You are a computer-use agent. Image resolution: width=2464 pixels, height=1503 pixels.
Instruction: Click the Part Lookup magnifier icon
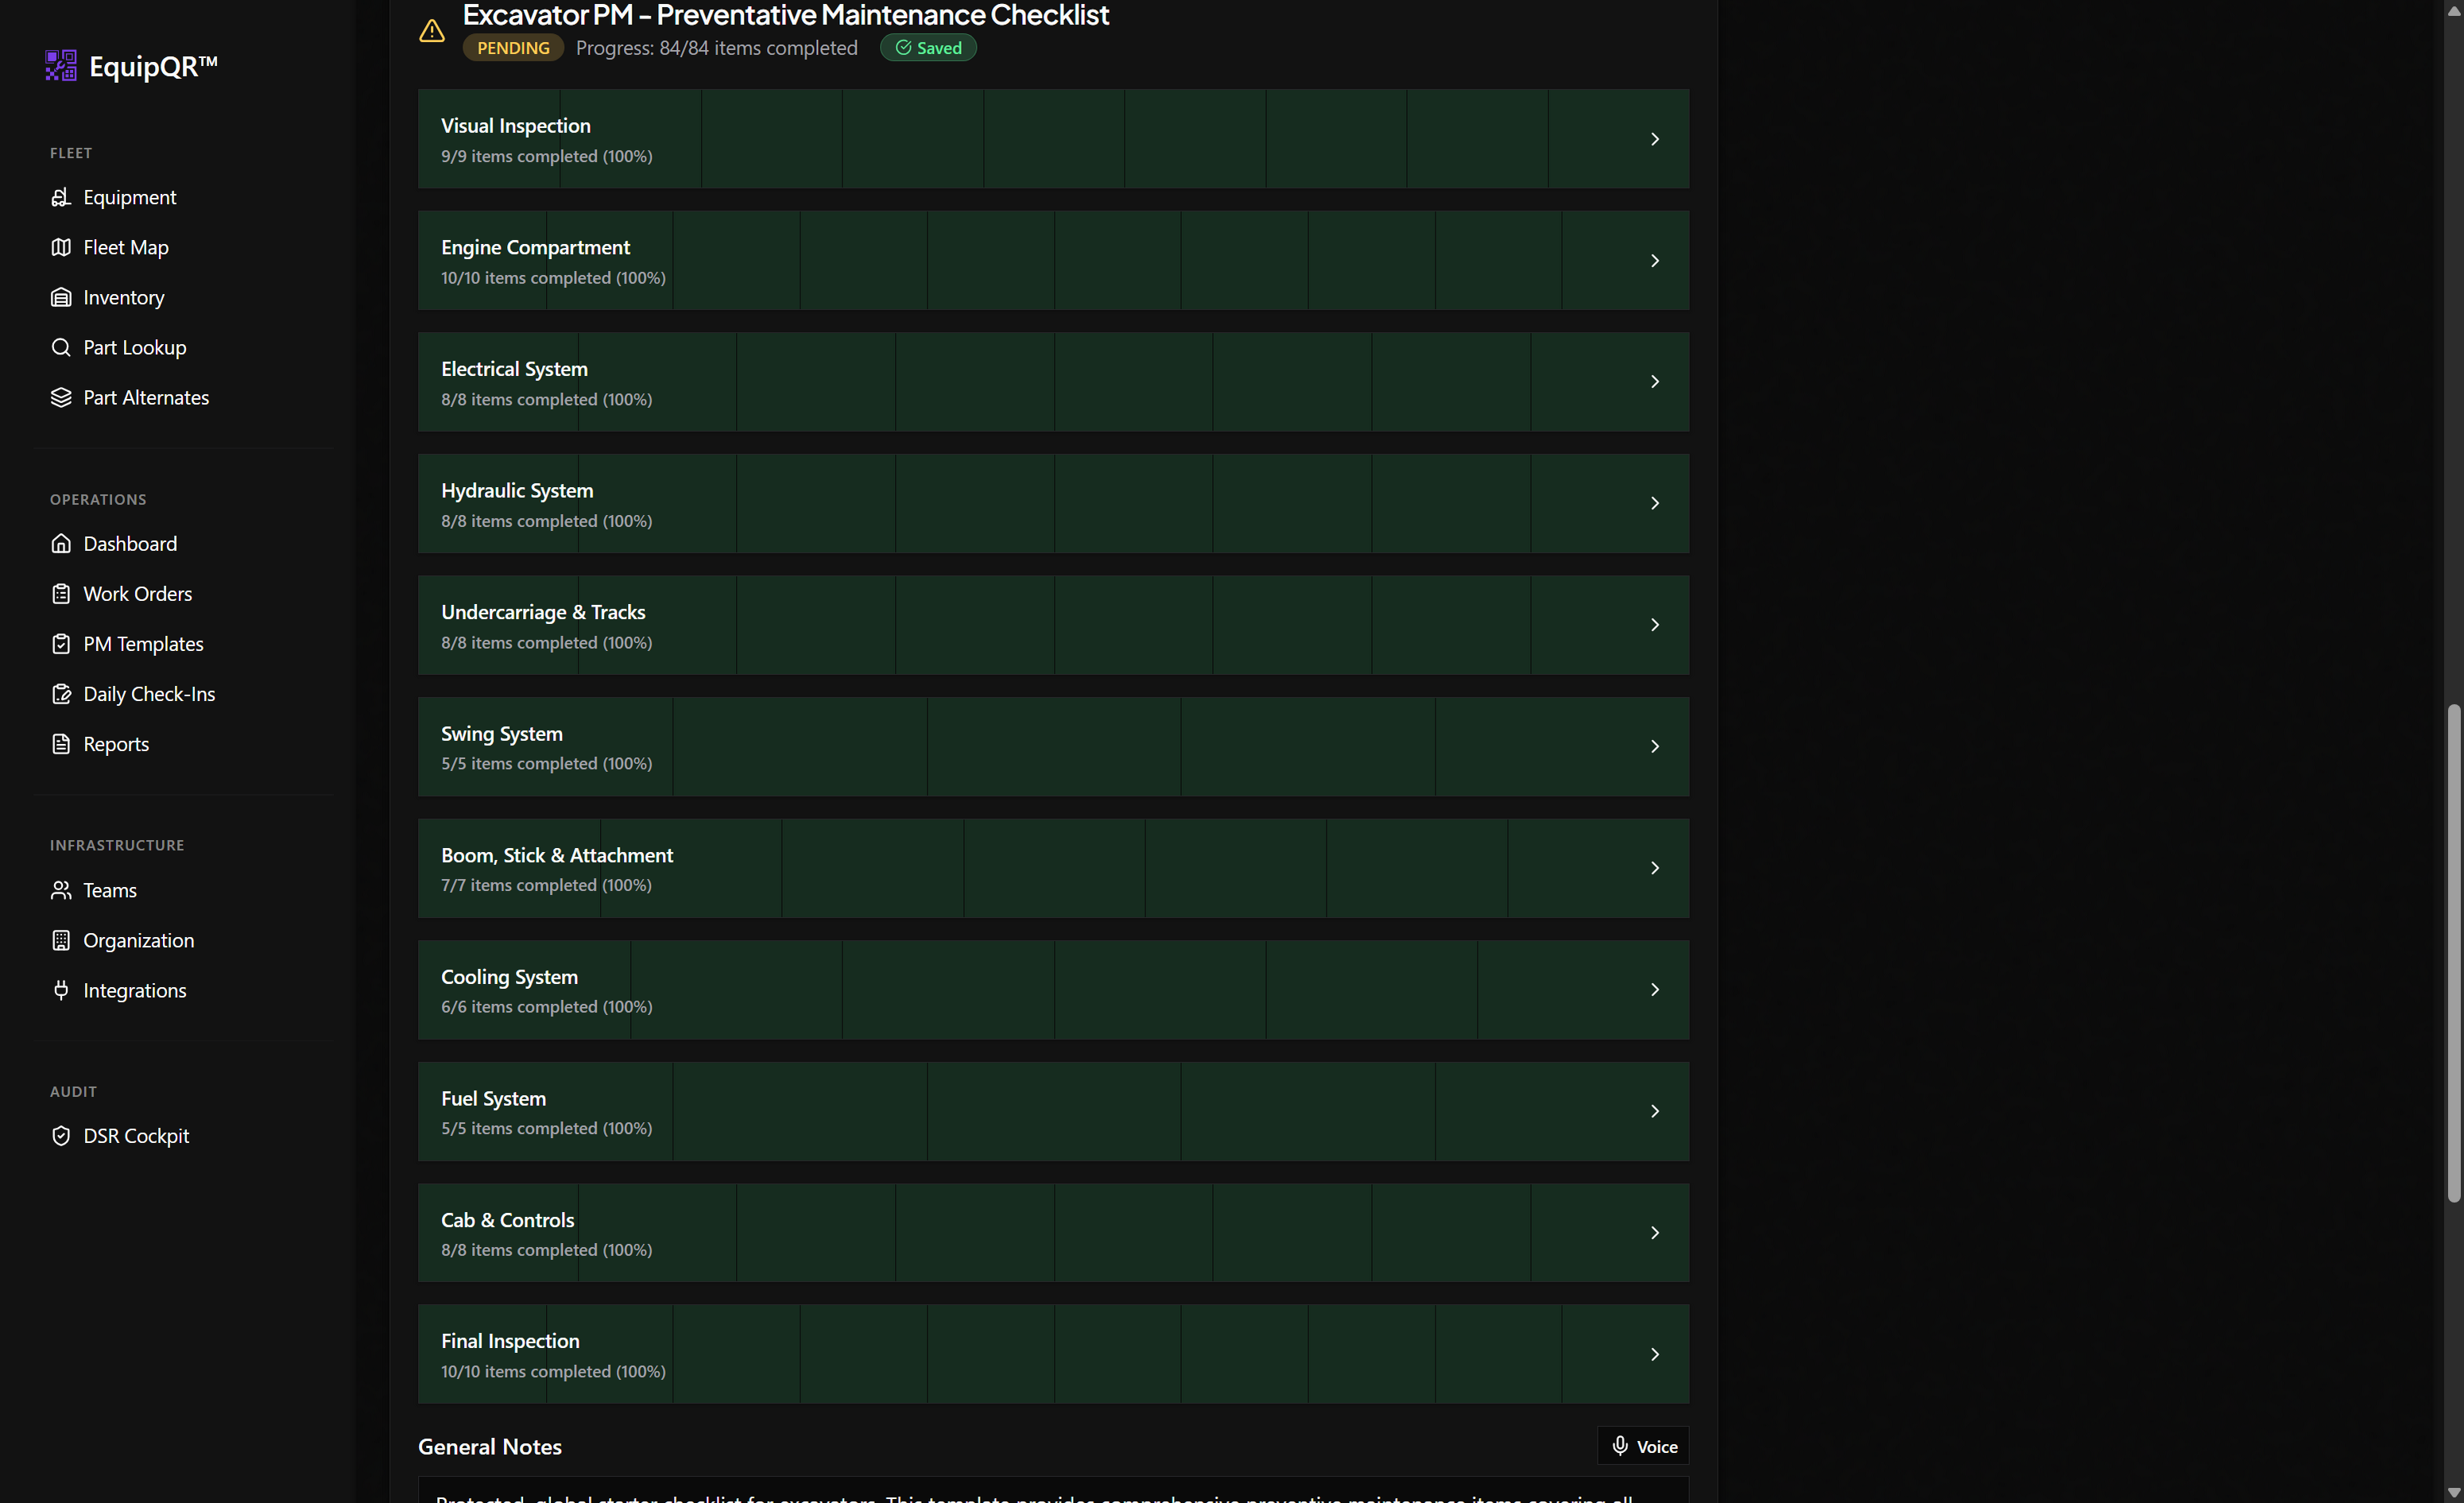pyautogui.click(x=61, y=347)
